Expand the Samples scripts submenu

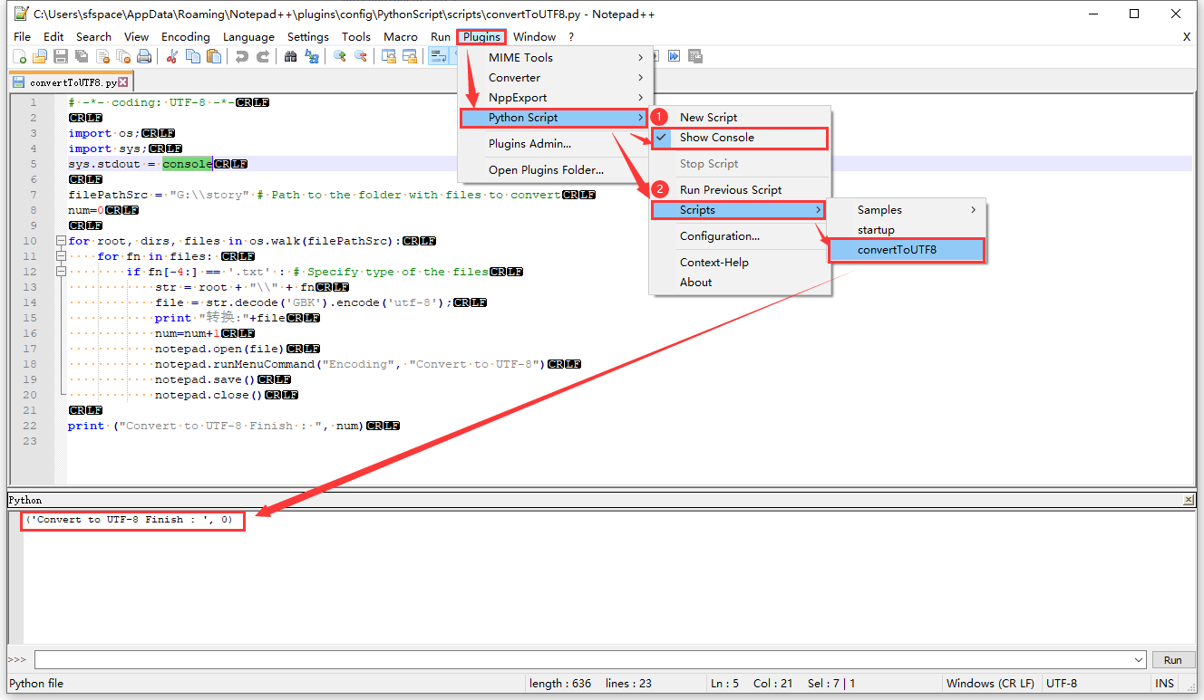908,209
